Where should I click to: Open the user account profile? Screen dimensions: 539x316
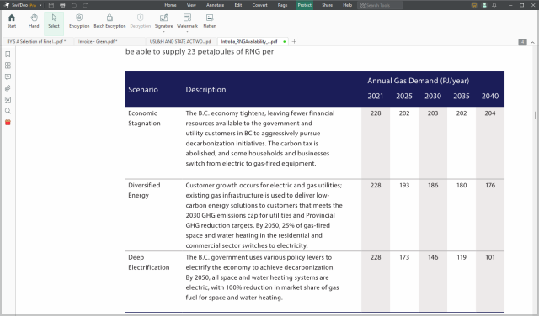(x=484, y=5)
